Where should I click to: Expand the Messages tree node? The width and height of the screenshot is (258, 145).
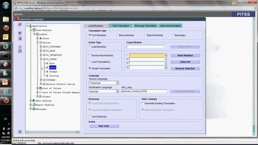pyautogui.click(x=31, y=109)
